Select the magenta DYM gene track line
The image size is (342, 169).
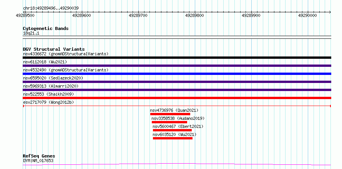click(x=177, y=164)
